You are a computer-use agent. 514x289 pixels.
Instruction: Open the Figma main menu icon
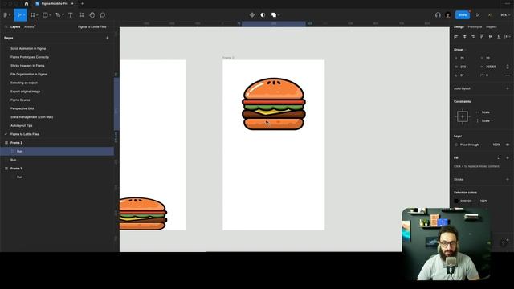pos(6,15)
